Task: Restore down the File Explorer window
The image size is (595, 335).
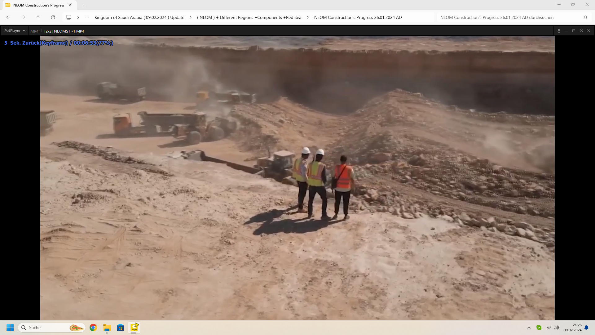Action: pyautogui.click(x=573, y=5)
